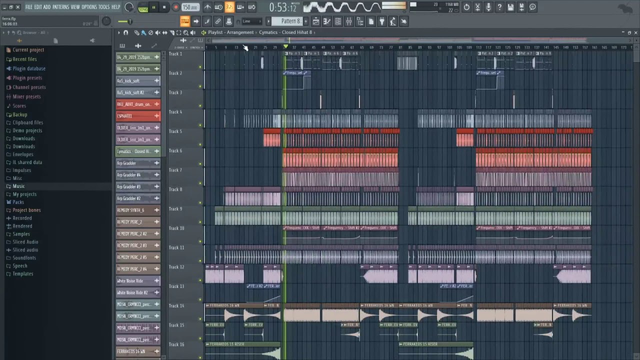Image resolution: width=640 pixels, height=360 pixels.
Task: Toggle the playlist snap magnet icon
Action: pyautogui.click(x=125, y=32)
